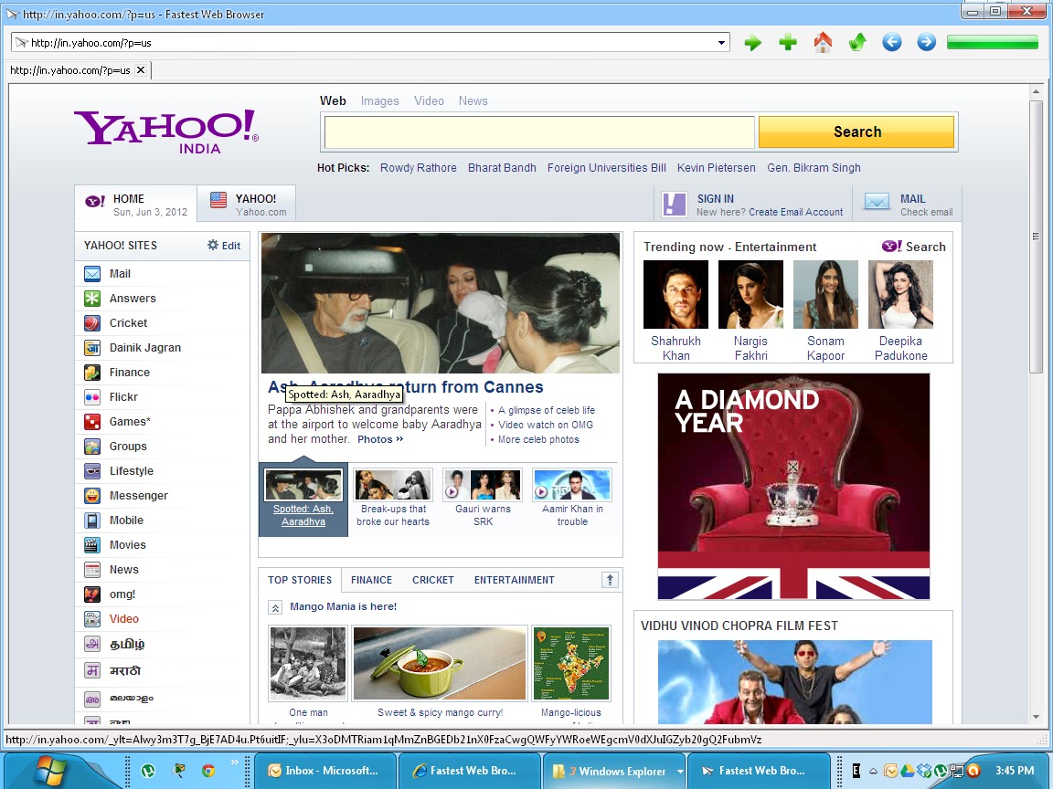
Task: Open the Messenger smiley icon
Action: coord(92,496)
